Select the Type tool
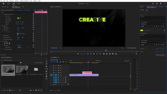 [46, 79]
